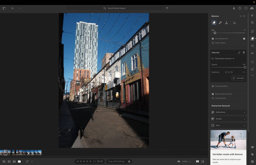Open the Edit sliders panel icon
This screenshot has height=165, width=256.
click(x=252, y=22)
